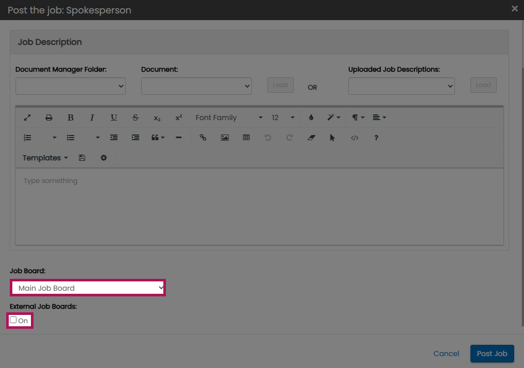524x368 pixels.
Task: Open the quote menu
Action: coord(158,138)
